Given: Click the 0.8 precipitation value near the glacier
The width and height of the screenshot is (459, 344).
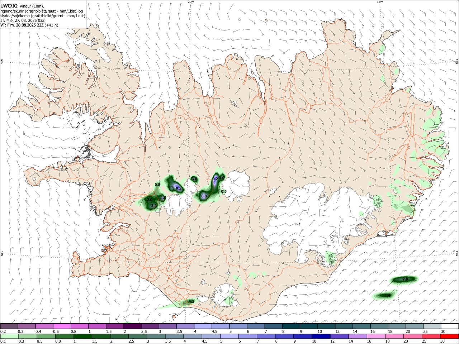Looking at the screenshot, I should coord(157,185).
